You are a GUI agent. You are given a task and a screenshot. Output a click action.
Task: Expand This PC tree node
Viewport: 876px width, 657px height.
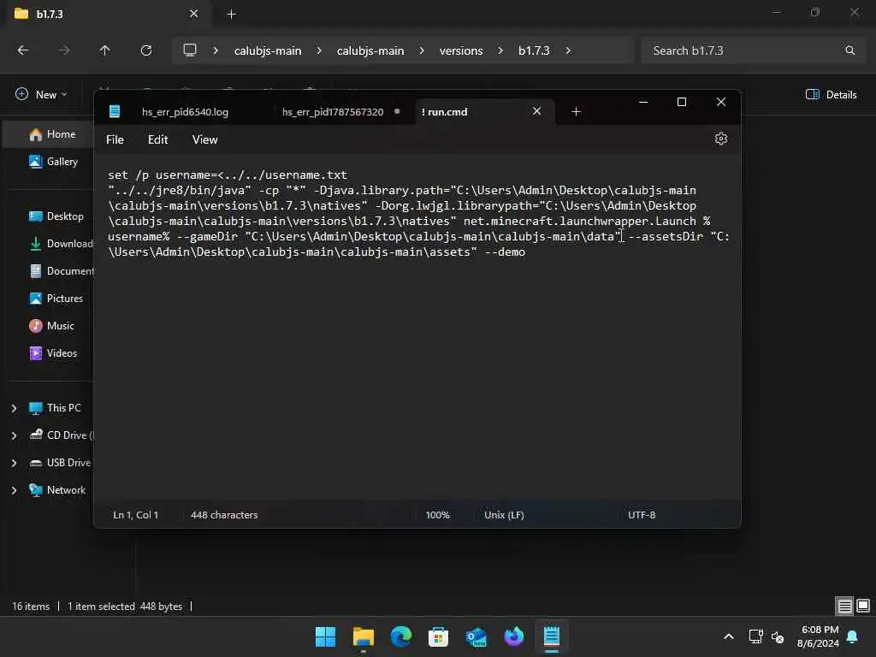pos(14,408)
